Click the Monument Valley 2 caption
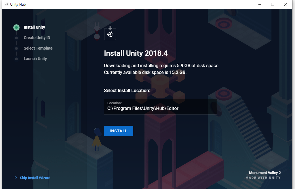This screenshot has height=189, width=295. 265,173
